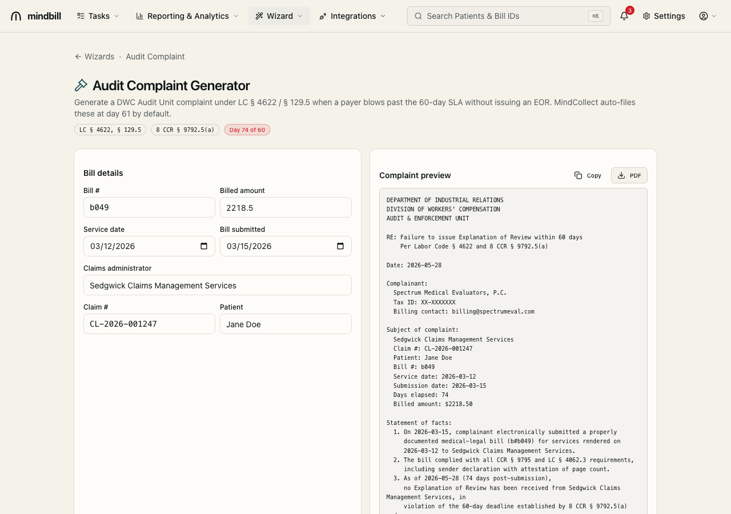Go back to Wizards

pyautogui.click(x=94, y=57)
